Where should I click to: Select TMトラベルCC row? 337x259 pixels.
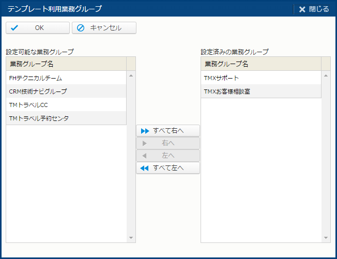[66, 105]
